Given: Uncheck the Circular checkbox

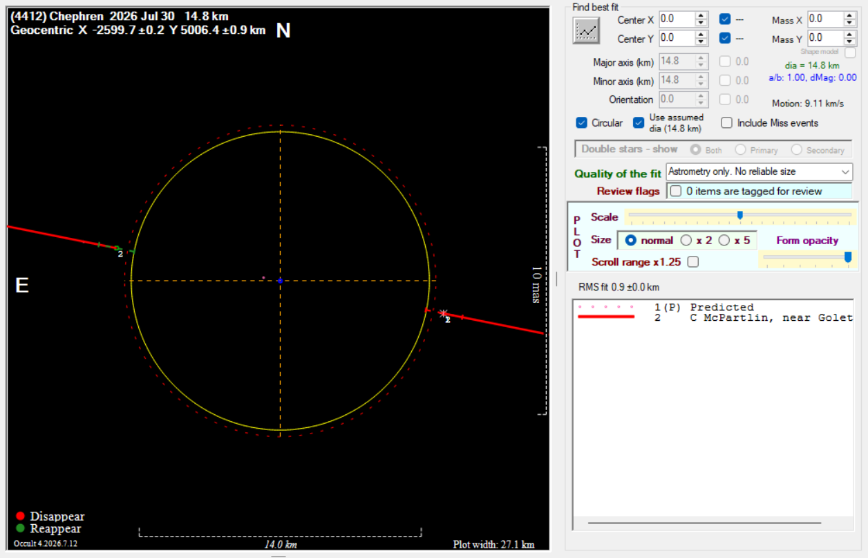Looking at the screenshot, I should tap(582, 123).
